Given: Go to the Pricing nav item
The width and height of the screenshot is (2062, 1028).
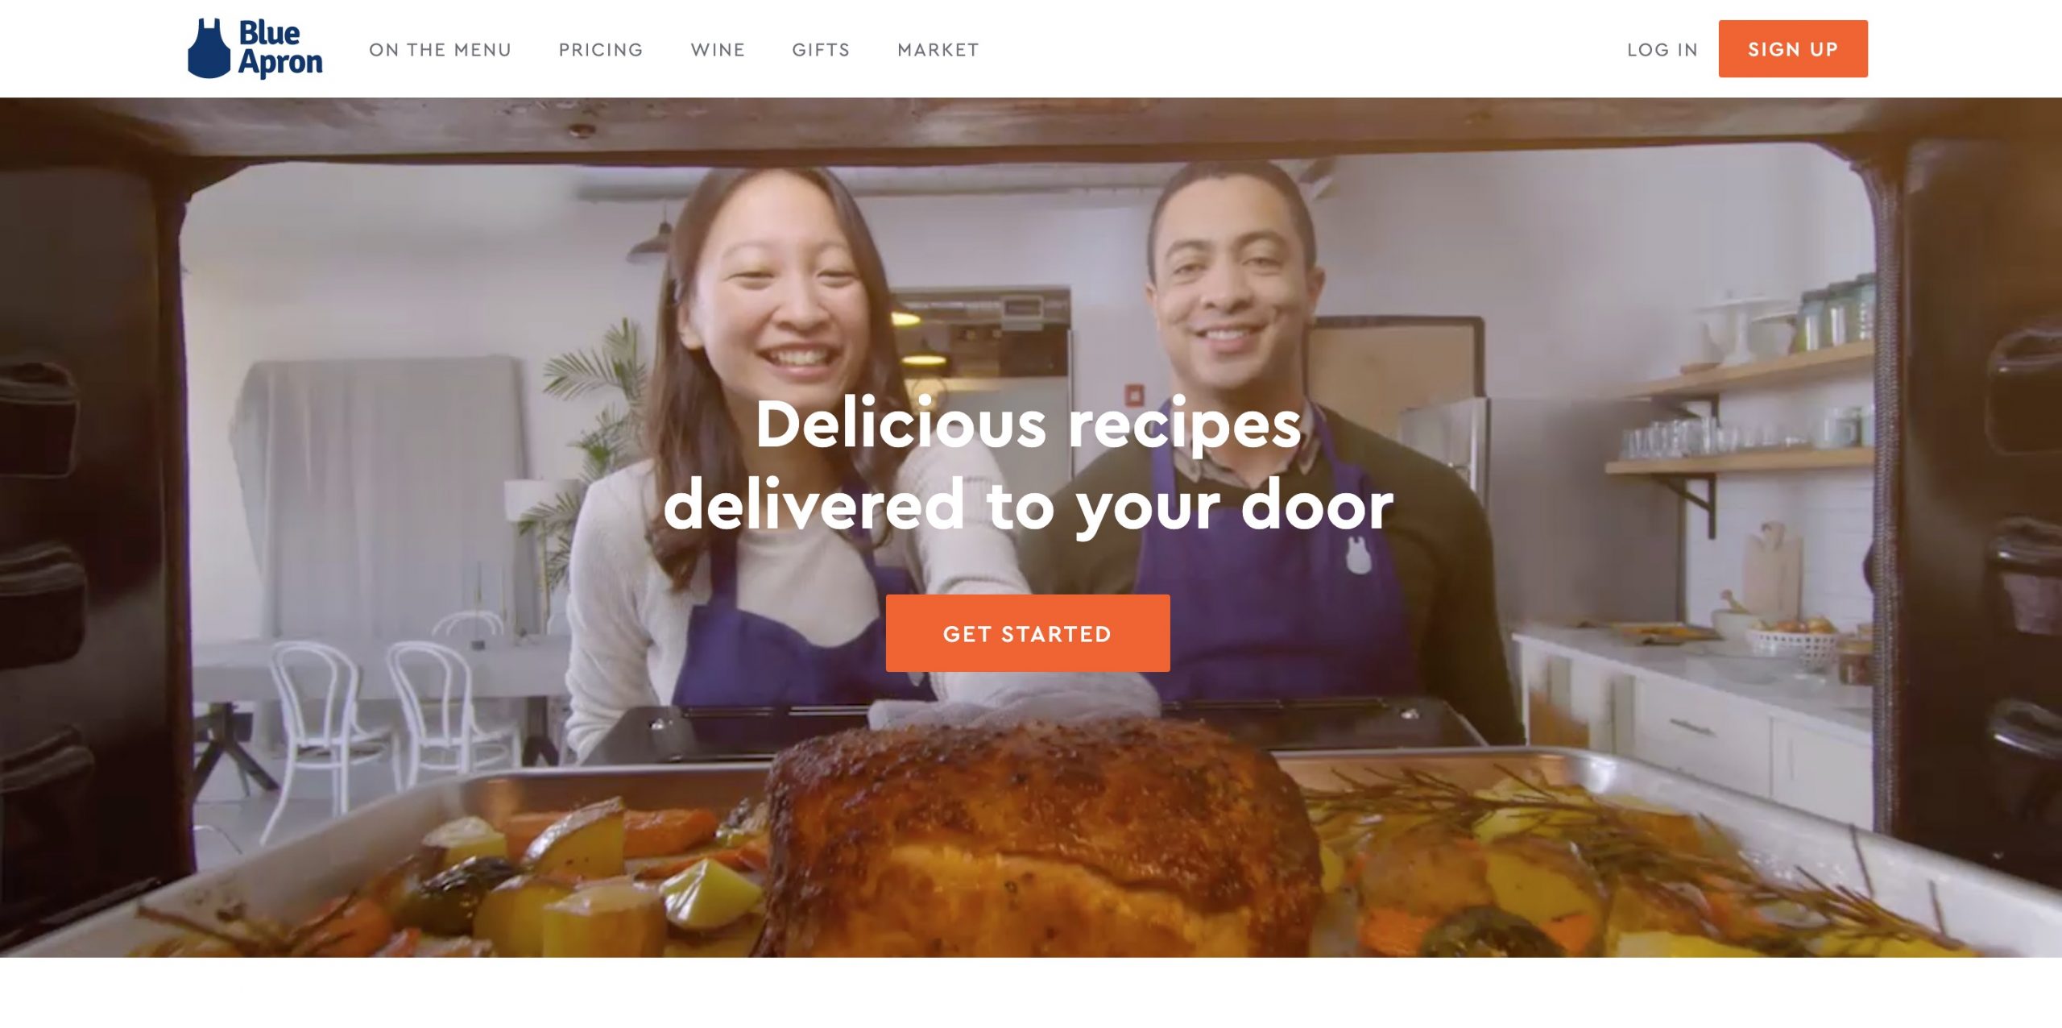Looking at the screenshot, I should (x=601, y=50).
